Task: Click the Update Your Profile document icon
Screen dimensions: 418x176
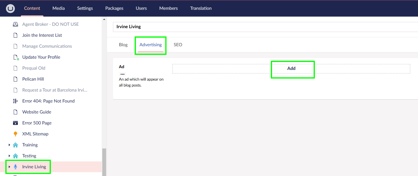Action: click(x=16, y=57)
